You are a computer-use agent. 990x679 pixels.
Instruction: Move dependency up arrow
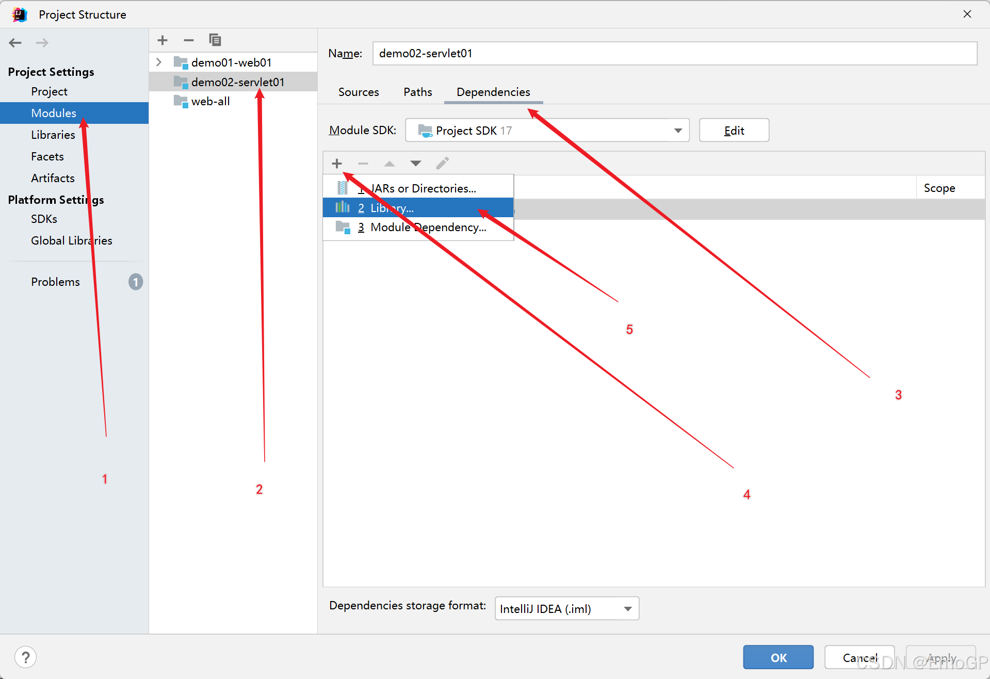pyautogui.click(x=389, y=164)
